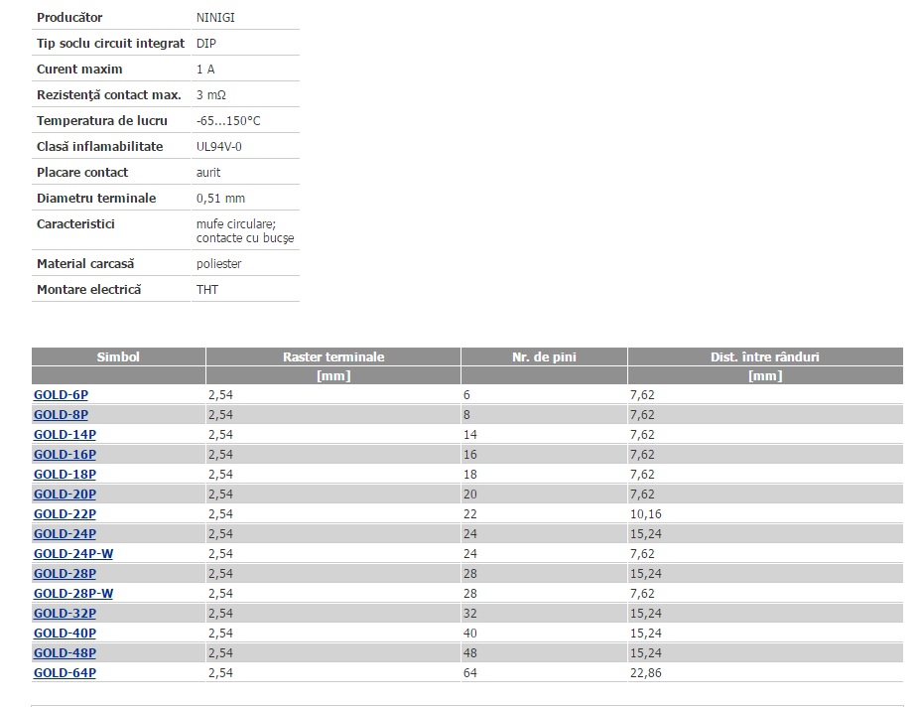Screen dimensions: 920x707
Task: Open the GOLD-64P product link
Action: click(x=65, y=672)
